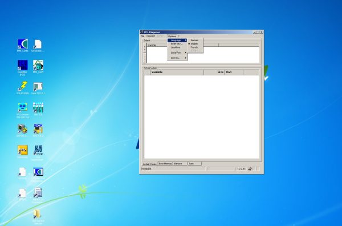Click inside the Actual Values empty list area
The width and height of the screenshot is (342, 226).
pyautogui.click(x=202, y=117)
